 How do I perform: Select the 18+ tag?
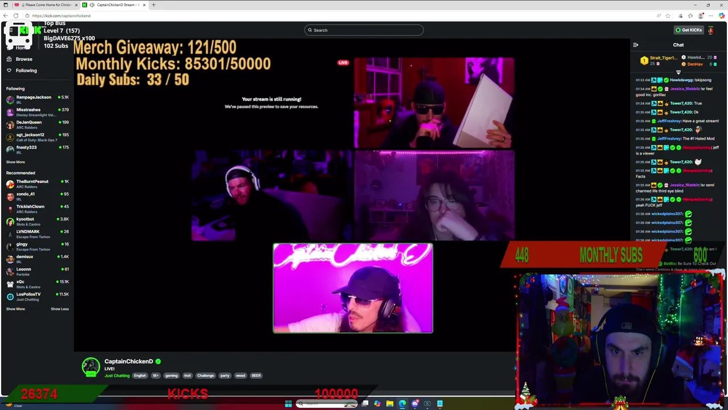(155, 376)
